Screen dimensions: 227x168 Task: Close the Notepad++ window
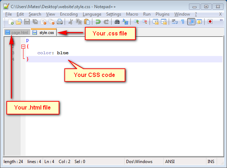pos(218,7)
